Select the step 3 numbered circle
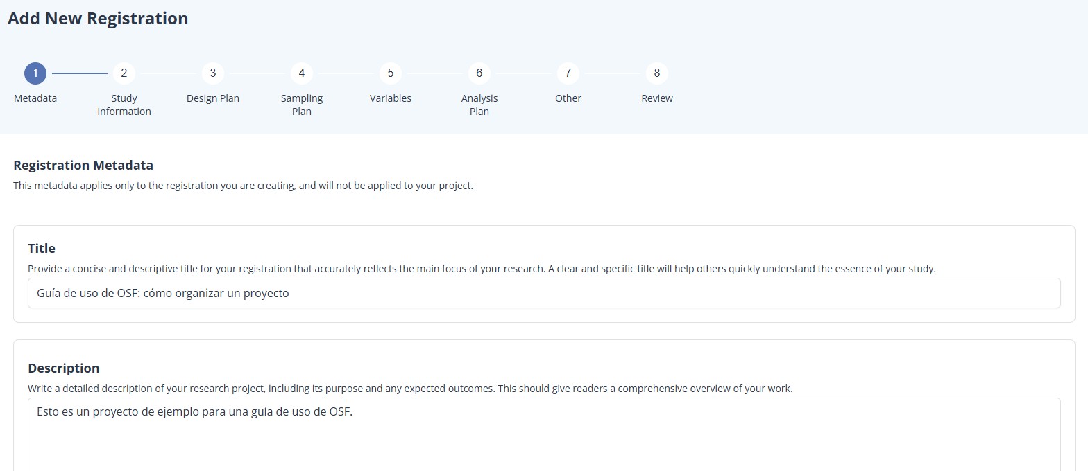Image resolution: width=1088 pixels, height=471 pixels. click(213, 73)
